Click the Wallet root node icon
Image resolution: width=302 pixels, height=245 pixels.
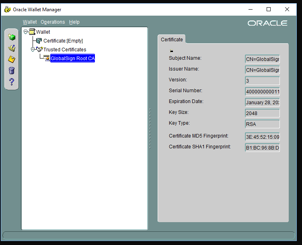[x=32, y=32]
